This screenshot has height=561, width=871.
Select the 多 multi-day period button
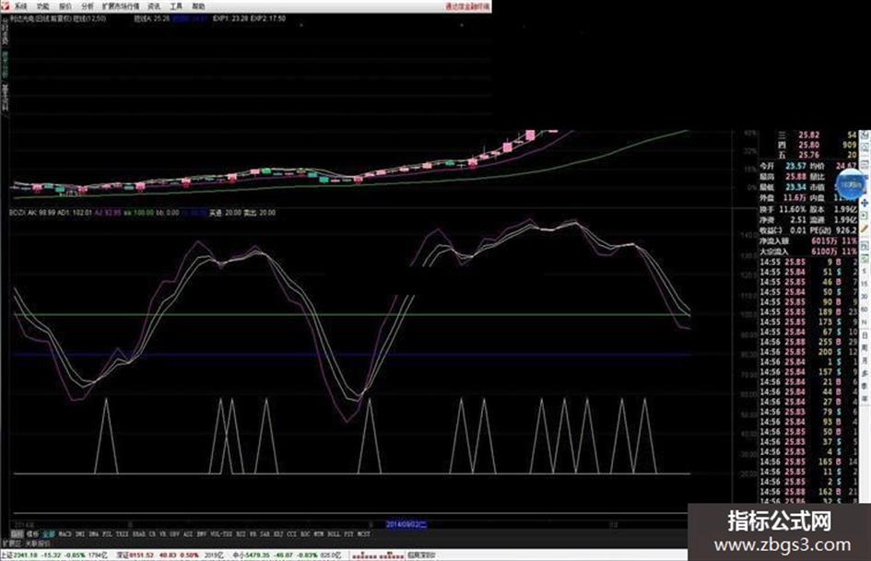tap(865, 374)
